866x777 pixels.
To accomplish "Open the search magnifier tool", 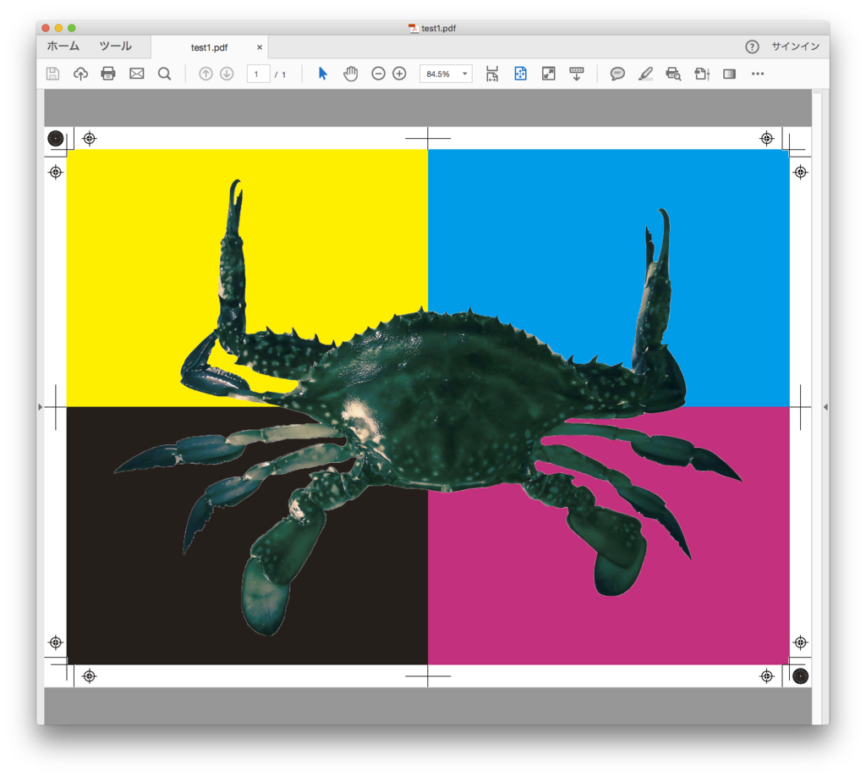I will click(x=164, y=74).
